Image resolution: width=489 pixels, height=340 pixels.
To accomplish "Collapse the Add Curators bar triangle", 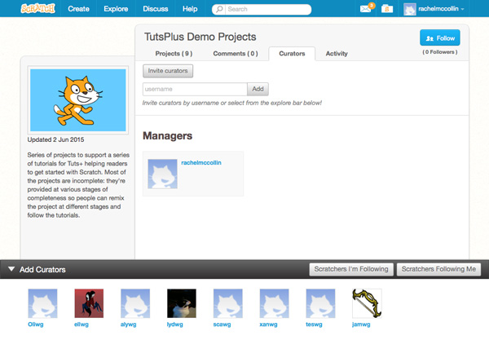I will 11,269.
